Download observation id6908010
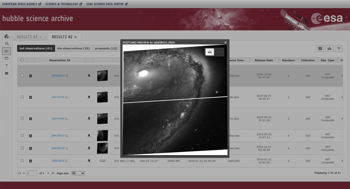Screen dimensions: 350x189 coord(89,75)
